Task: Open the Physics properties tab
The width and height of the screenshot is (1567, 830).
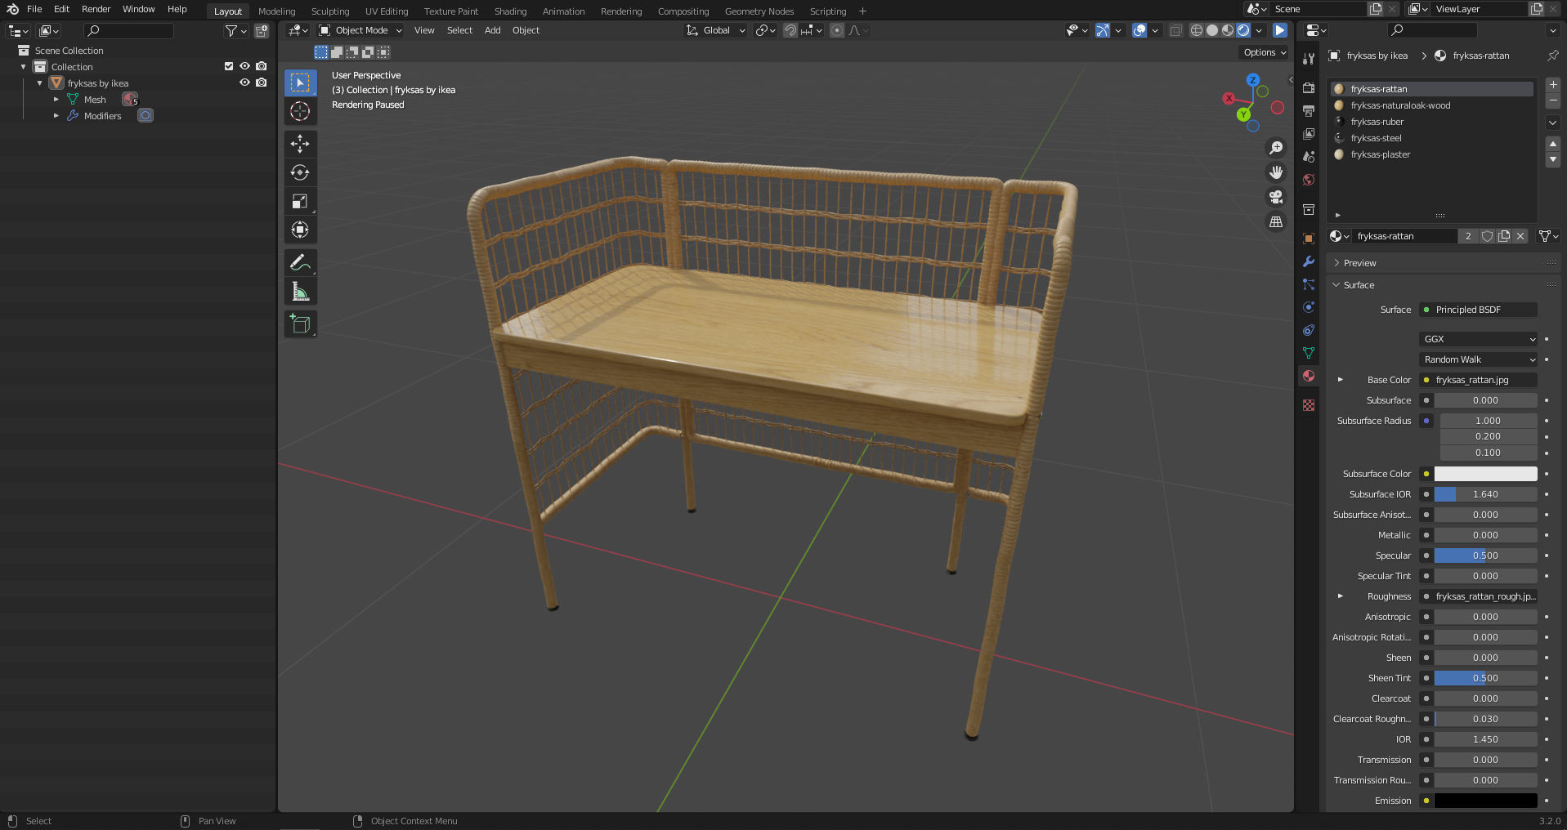Action: pyautogui.click(x=1309, y=307)
